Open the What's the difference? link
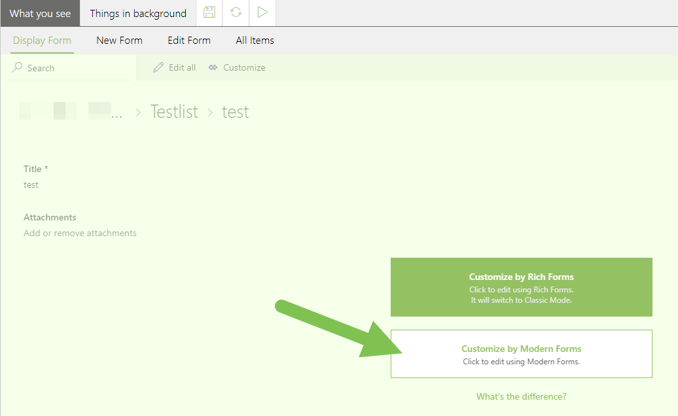This screenshot has width=678, height=416. (x=521, y=396)
